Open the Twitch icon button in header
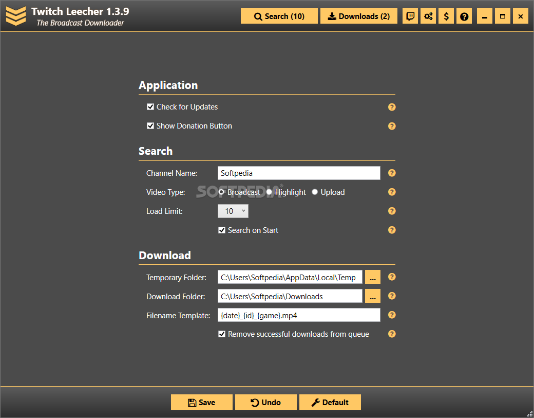This screenshot has height=418, width=534. (410, 16)
